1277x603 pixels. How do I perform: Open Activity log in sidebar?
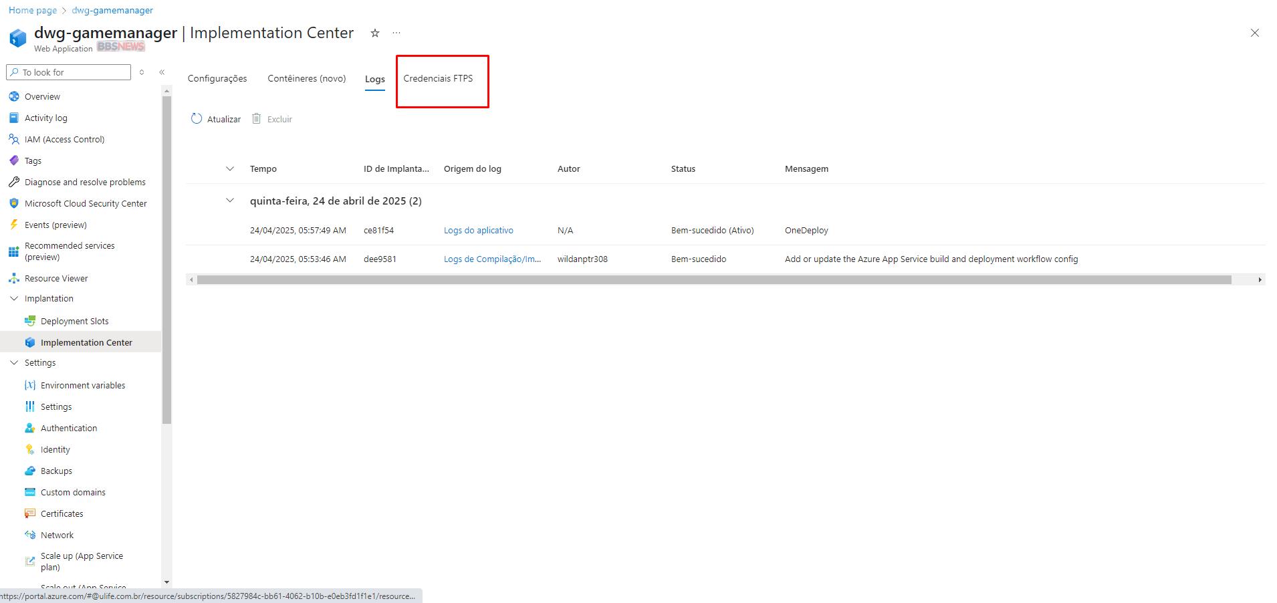coord(45,118)
